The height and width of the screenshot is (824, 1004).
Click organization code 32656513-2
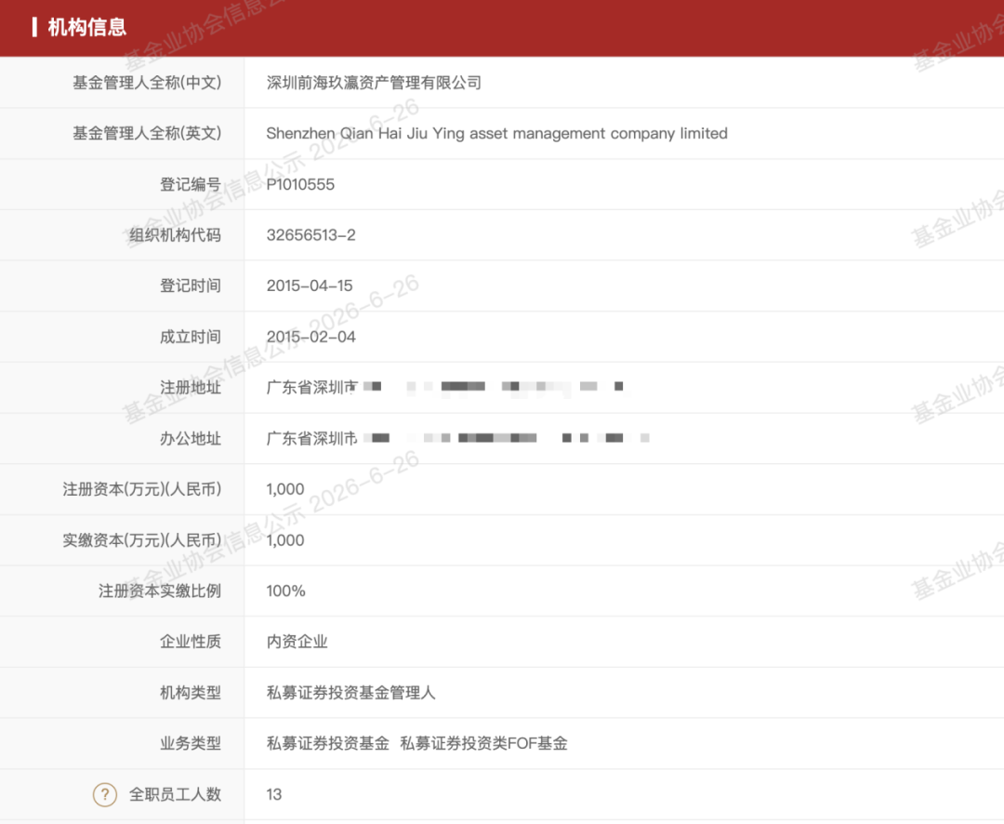pos(310,235)
